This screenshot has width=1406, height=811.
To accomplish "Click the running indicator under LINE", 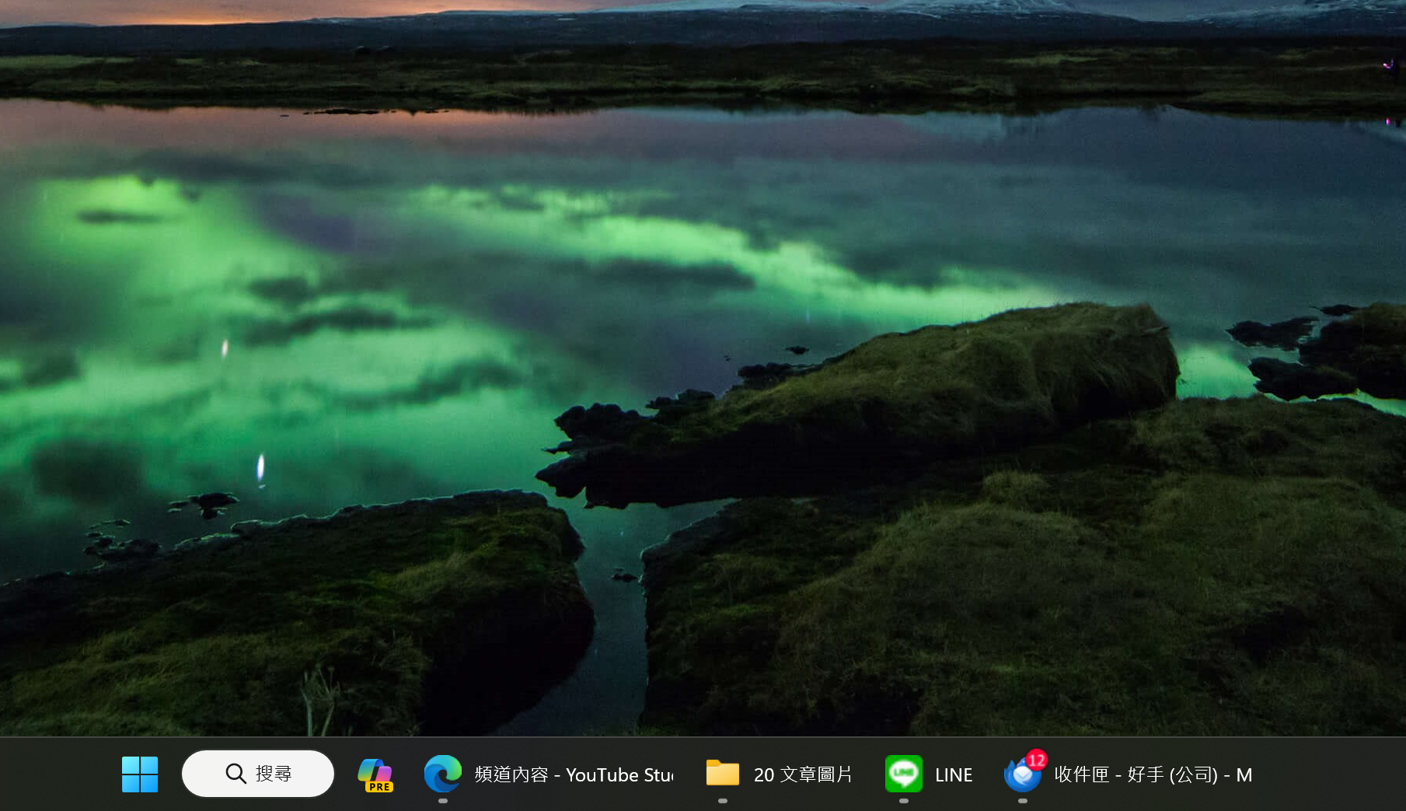I will [x=903, y=801].
